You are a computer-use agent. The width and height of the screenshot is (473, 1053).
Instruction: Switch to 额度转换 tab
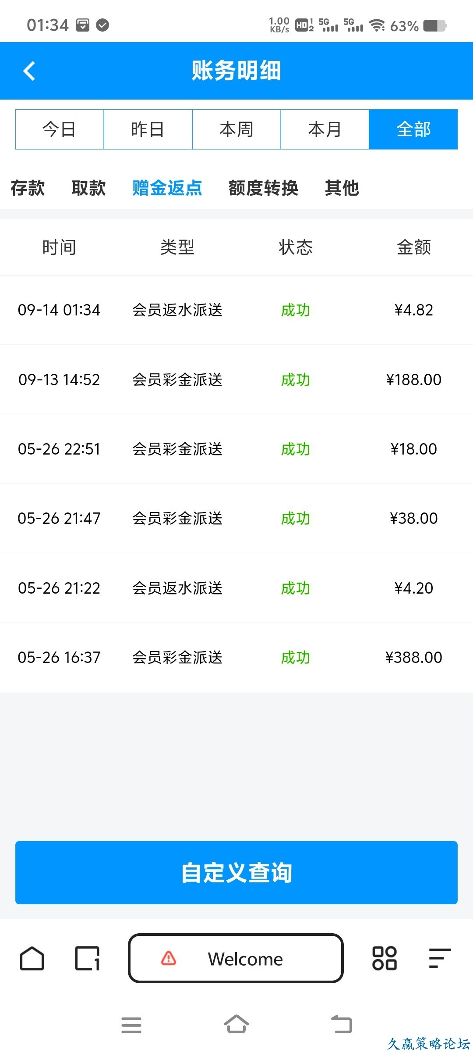point(263,188)
